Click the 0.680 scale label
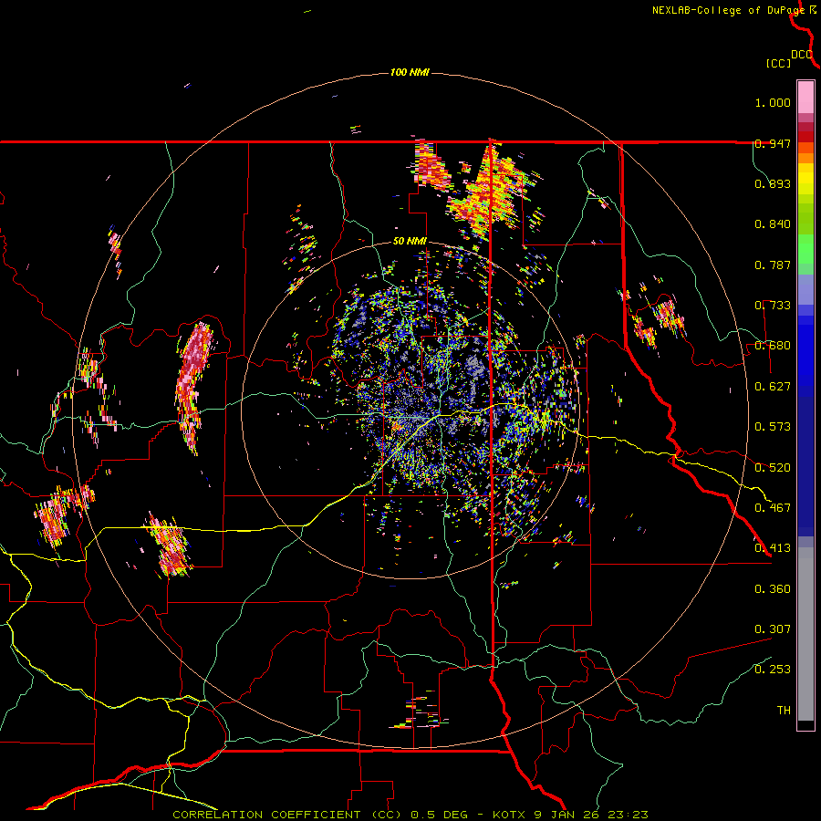This screenshot has width=821, height=821. tap(773, 346)
